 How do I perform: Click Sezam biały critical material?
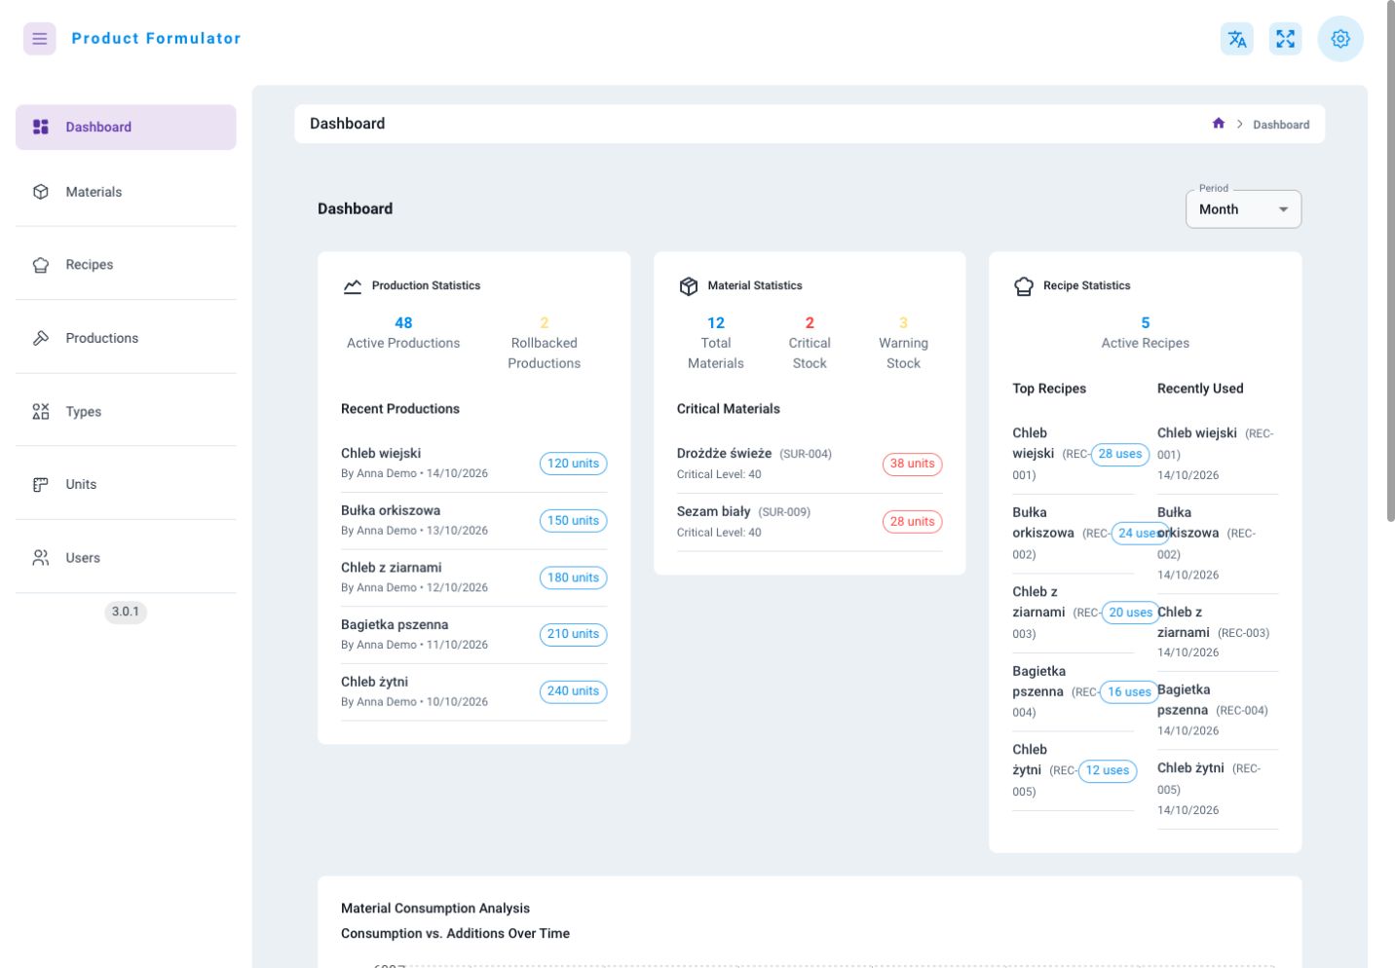pos(810,522)
